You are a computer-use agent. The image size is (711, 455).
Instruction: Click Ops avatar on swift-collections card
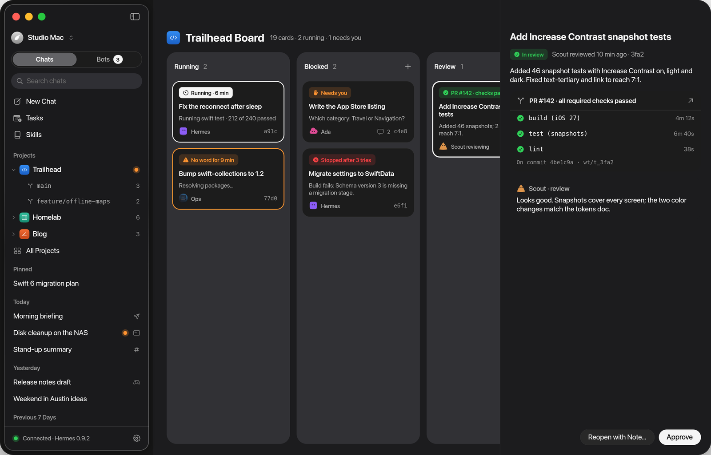[x=183, y=198]
